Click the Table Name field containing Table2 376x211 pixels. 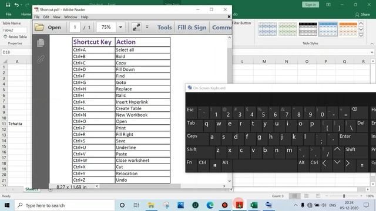tap(14, 30)
